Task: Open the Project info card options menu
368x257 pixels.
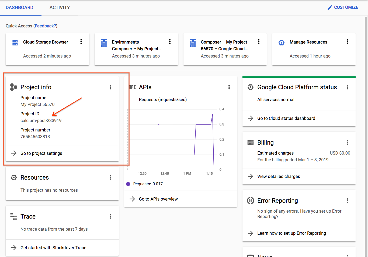Action: 110,87
